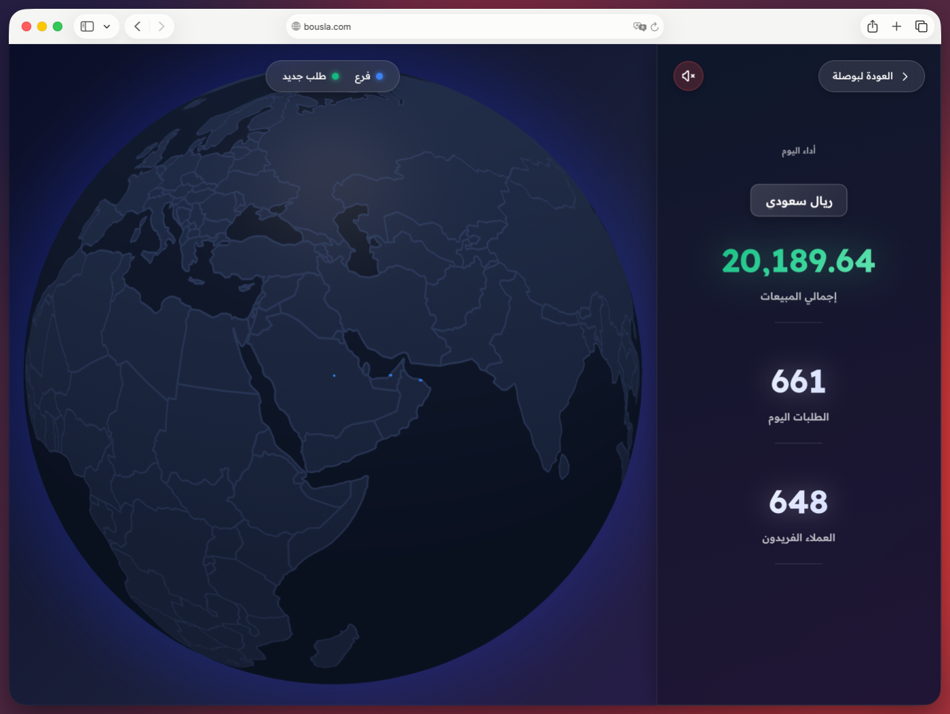
Task: Reload the bousla.com page
Action: point(655,26)
